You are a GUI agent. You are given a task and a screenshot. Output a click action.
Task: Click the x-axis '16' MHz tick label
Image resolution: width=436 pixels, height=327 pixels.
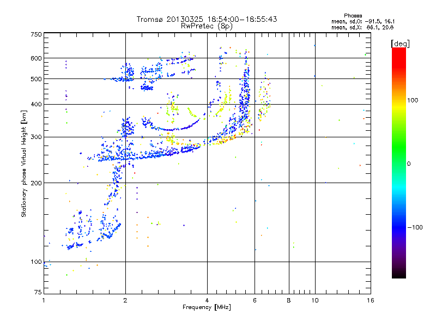[x=371, y=300]
